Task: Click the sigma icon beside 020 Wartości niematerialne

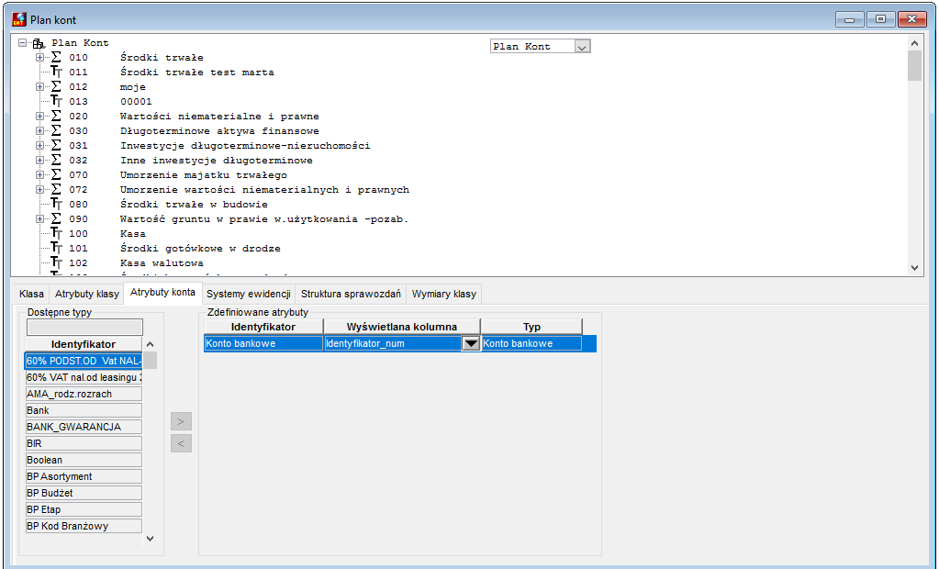Action: [x=56, y=117]
